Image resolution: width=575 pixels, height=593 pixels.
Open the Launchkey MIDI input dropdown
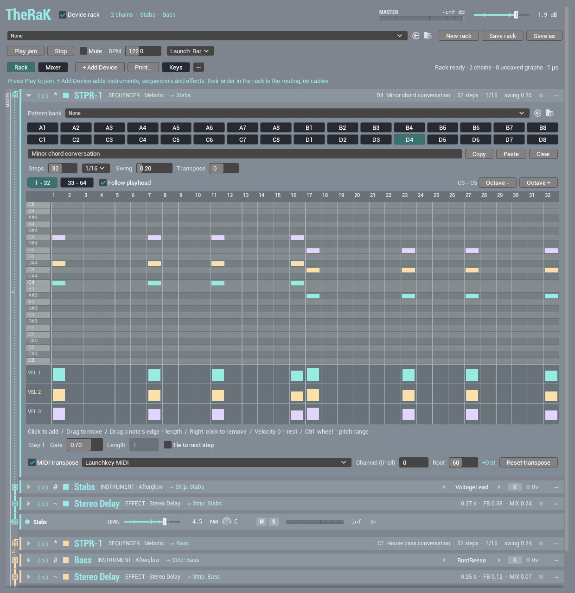(217, 462)
